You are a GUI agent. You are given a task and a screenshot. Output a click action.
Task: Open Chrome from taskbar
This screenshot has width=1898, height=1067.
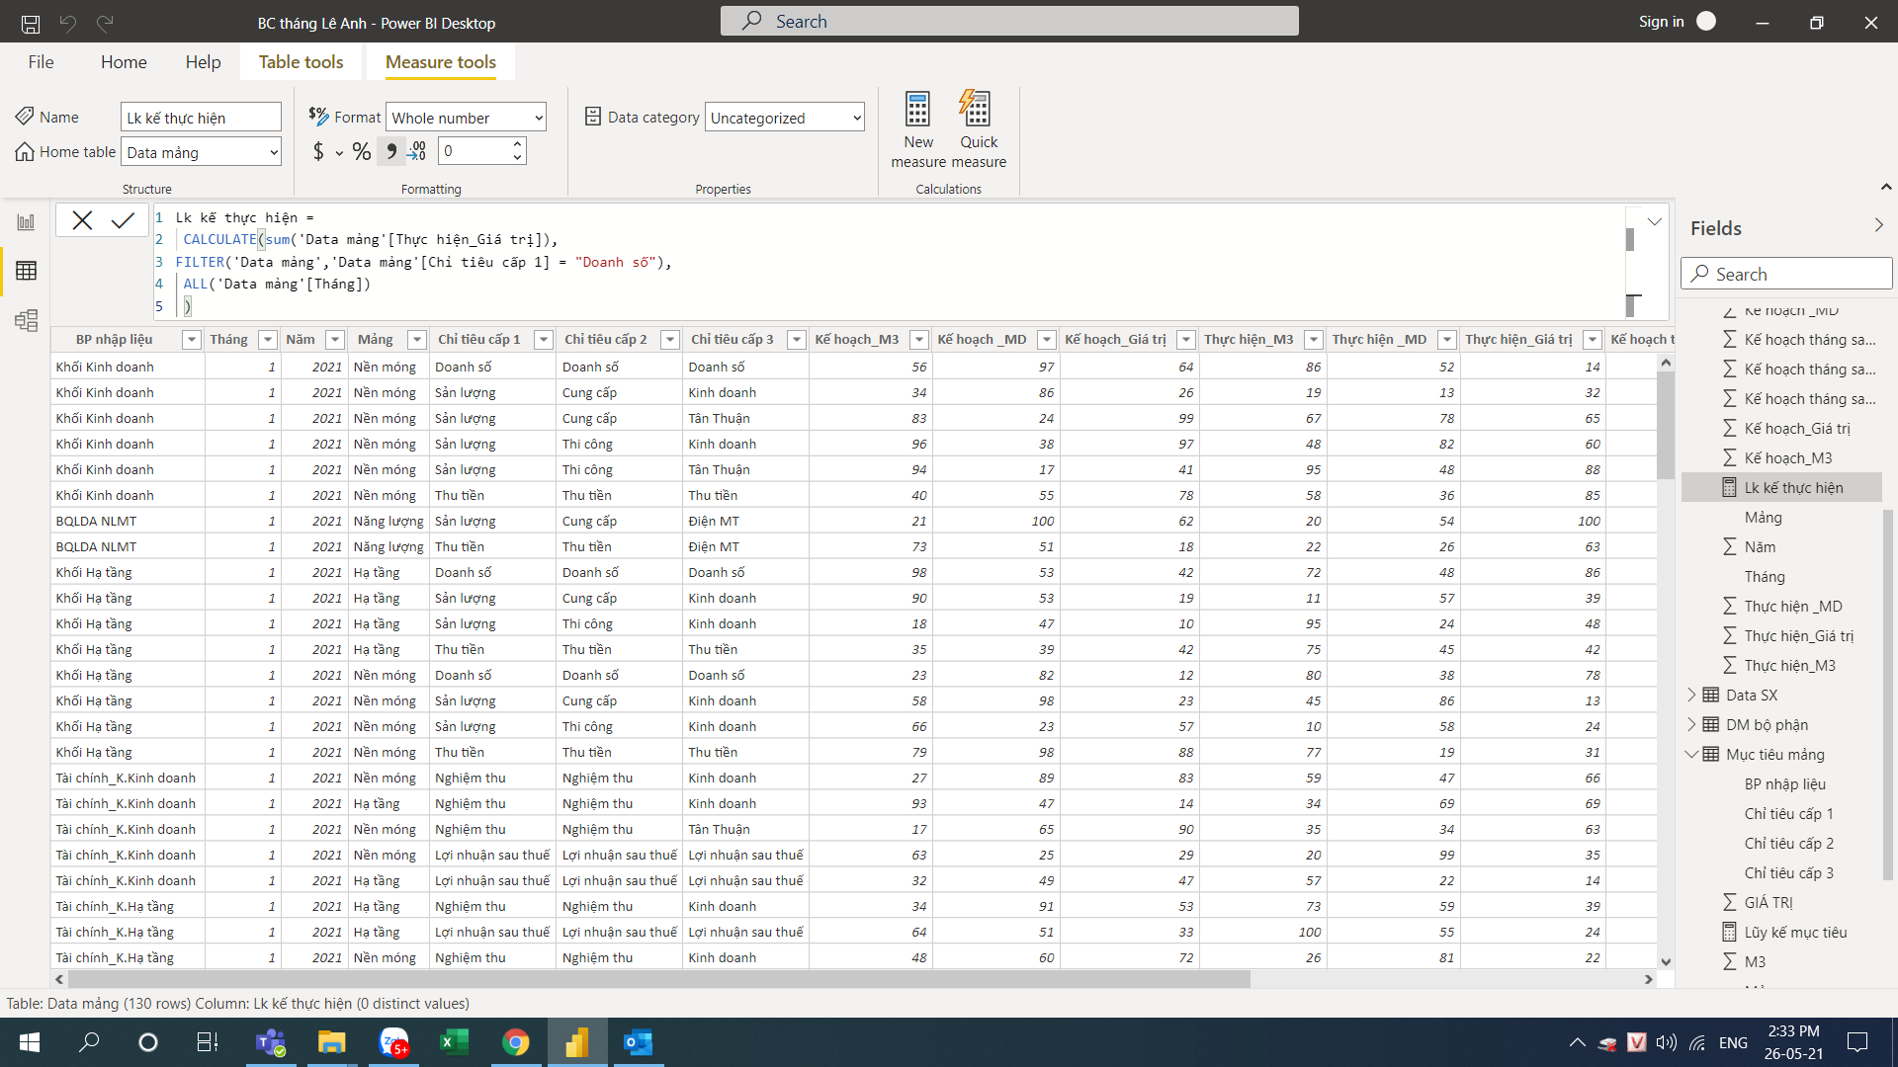(x=516, y=1042)
